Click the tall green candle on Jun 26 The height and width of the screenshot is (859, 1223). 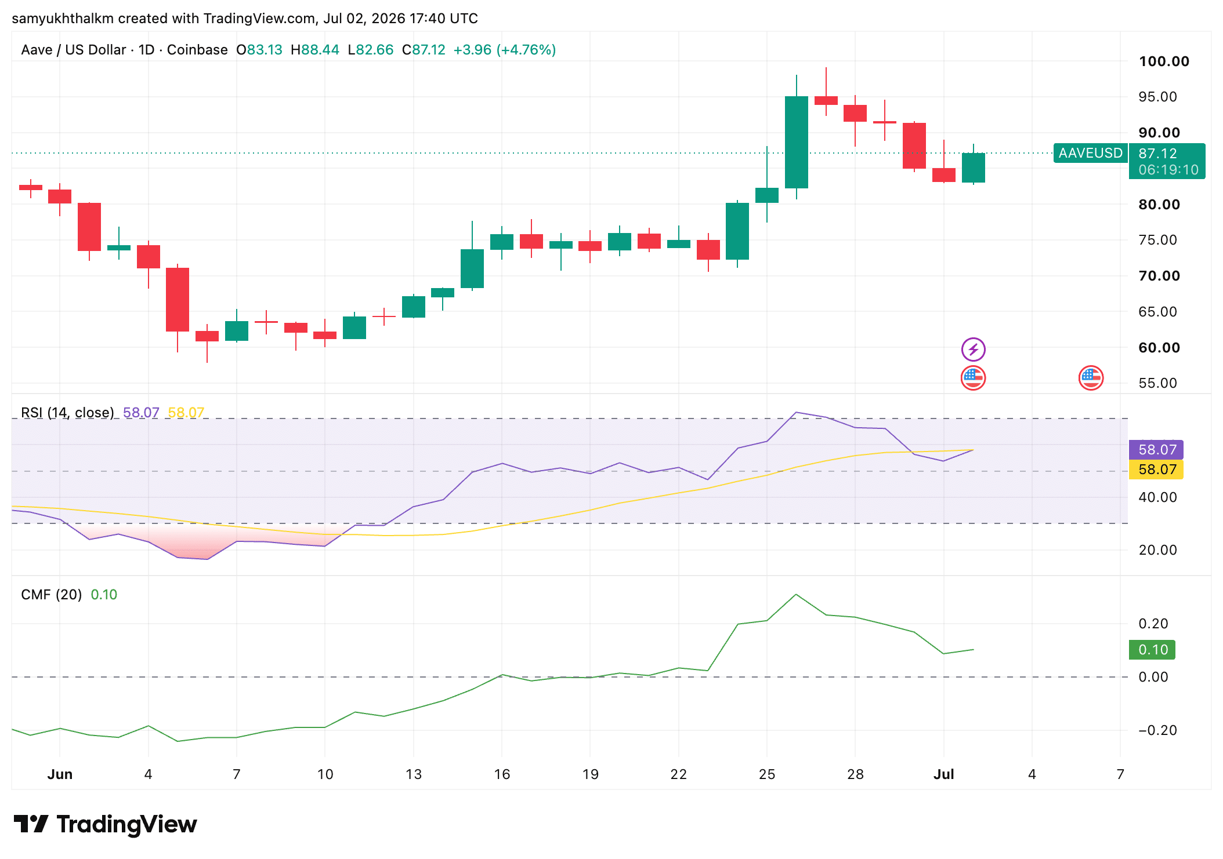(796, 142)
